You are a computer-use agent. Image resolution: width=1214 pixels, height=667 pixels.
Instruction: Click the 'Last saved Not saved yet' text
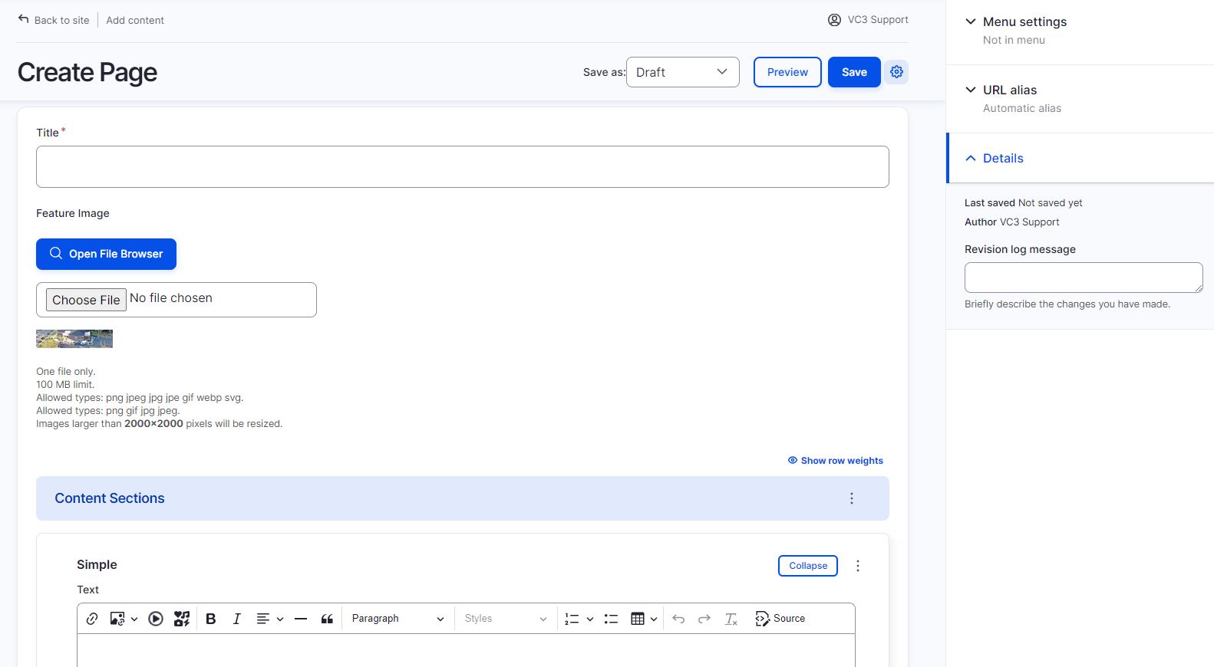tap(1024, 203)
